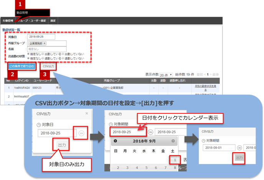Open 月別の勤怠状況を見る link for row 1

(205, 88)
